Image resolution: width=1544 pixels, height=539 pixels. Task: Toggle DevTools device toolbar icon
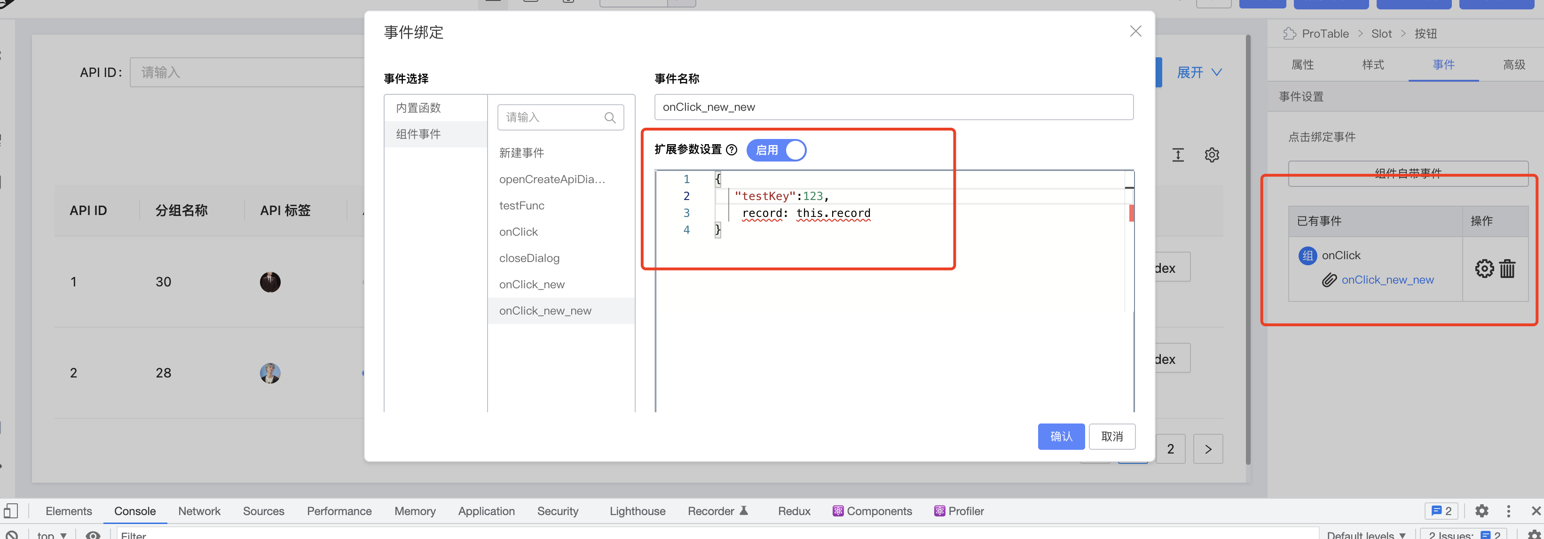[x=11, y=511]
